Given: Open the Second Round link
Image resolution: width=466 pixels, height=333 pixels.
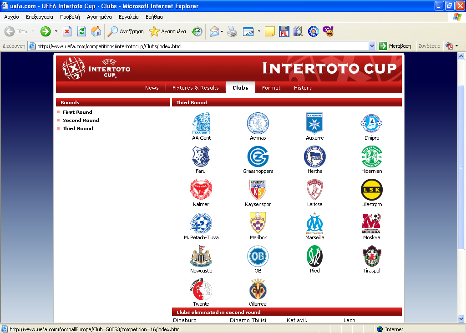Looking at the screenshot, I should tap(81, 120).
